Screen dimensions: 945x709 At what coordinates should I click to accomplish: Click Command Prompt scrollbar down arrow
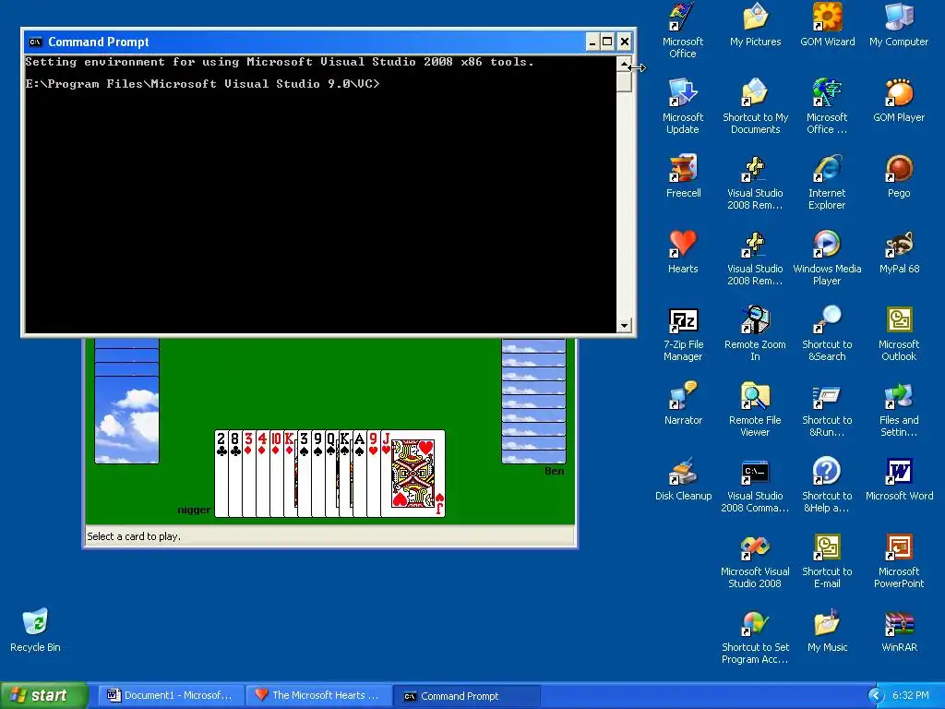[x=625, y=326]
